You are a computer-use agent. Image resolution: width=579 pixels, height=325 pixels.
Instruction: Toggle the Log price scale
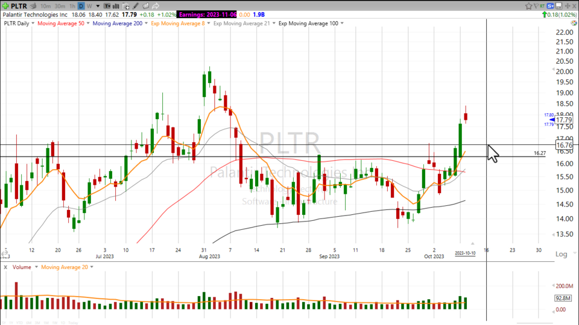pyautogui.click(x=562, y=254)
